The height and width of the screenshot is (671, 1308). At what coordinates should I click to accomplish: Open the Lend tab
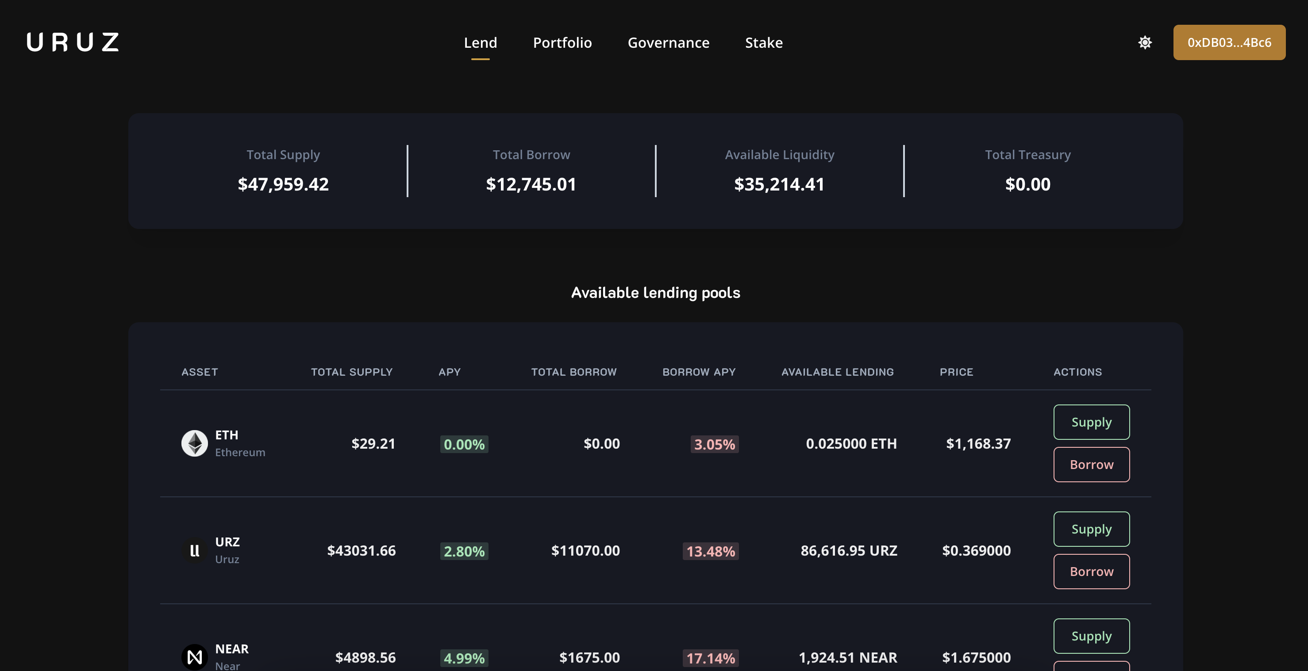(x=480, y=42)
